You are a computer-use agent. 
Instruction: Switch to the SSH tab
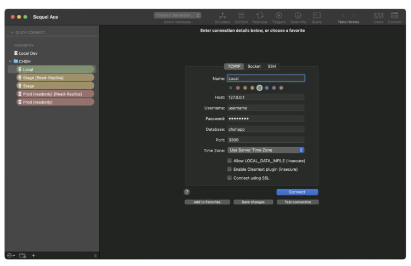(272, 67)
